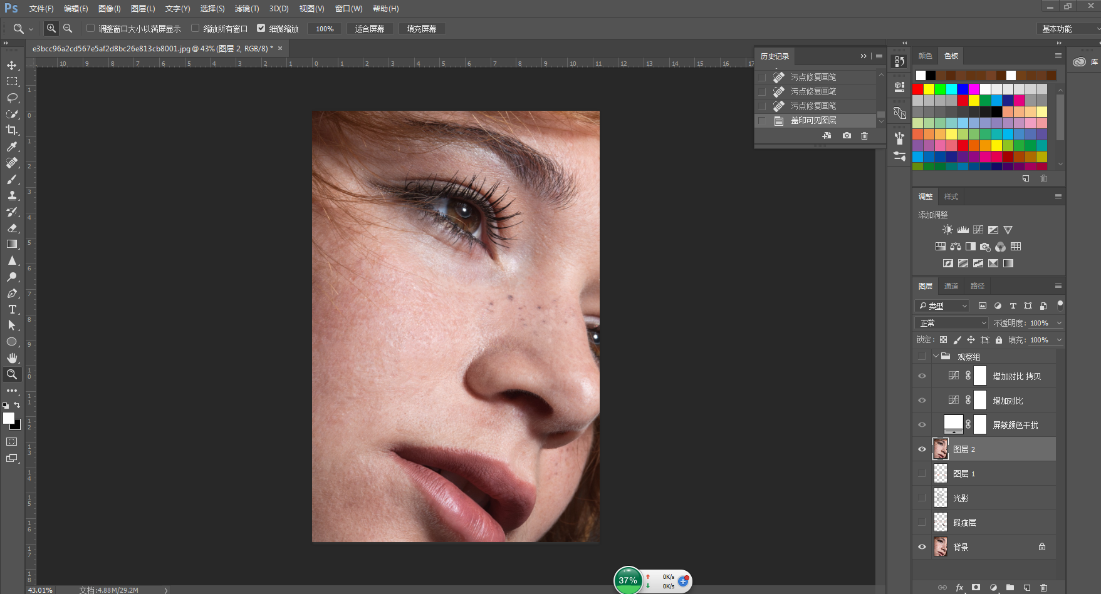Select the Horizontal Type tool
The height and width of the screenshot is (594, 1101).
click(x=12, y=309)
